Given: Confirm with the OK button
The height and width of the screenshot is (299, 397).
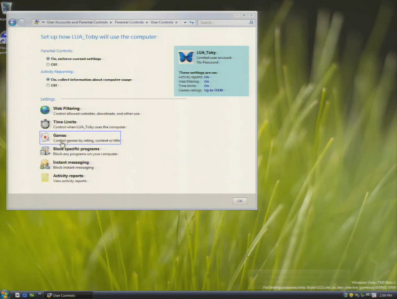Looking at the screenshot, I should [239, 201].
